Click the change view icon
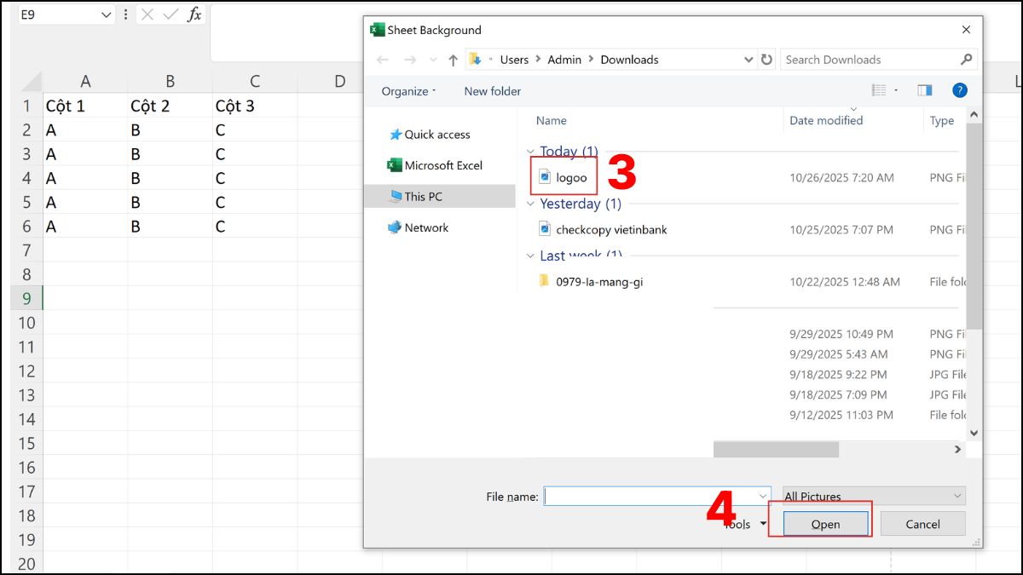The height and width of the screenshot is (575, 1023). pos(879,90)
